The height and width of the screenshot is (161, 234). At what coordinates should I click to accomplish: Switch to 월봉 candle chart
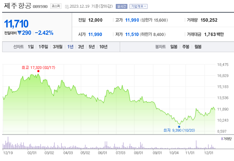coord(198,47)
